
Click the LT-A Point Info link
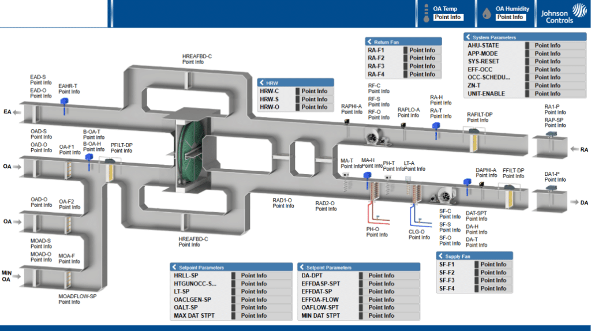pyautogui.click(x=414, y=169)
